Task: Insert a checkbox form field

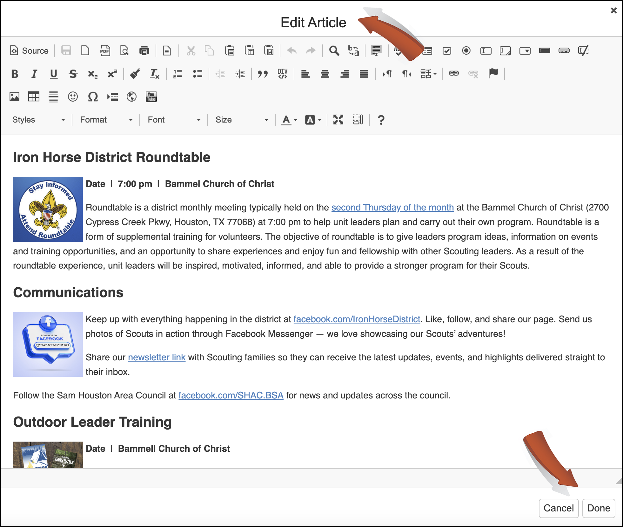Action: [x=447, y=51]
